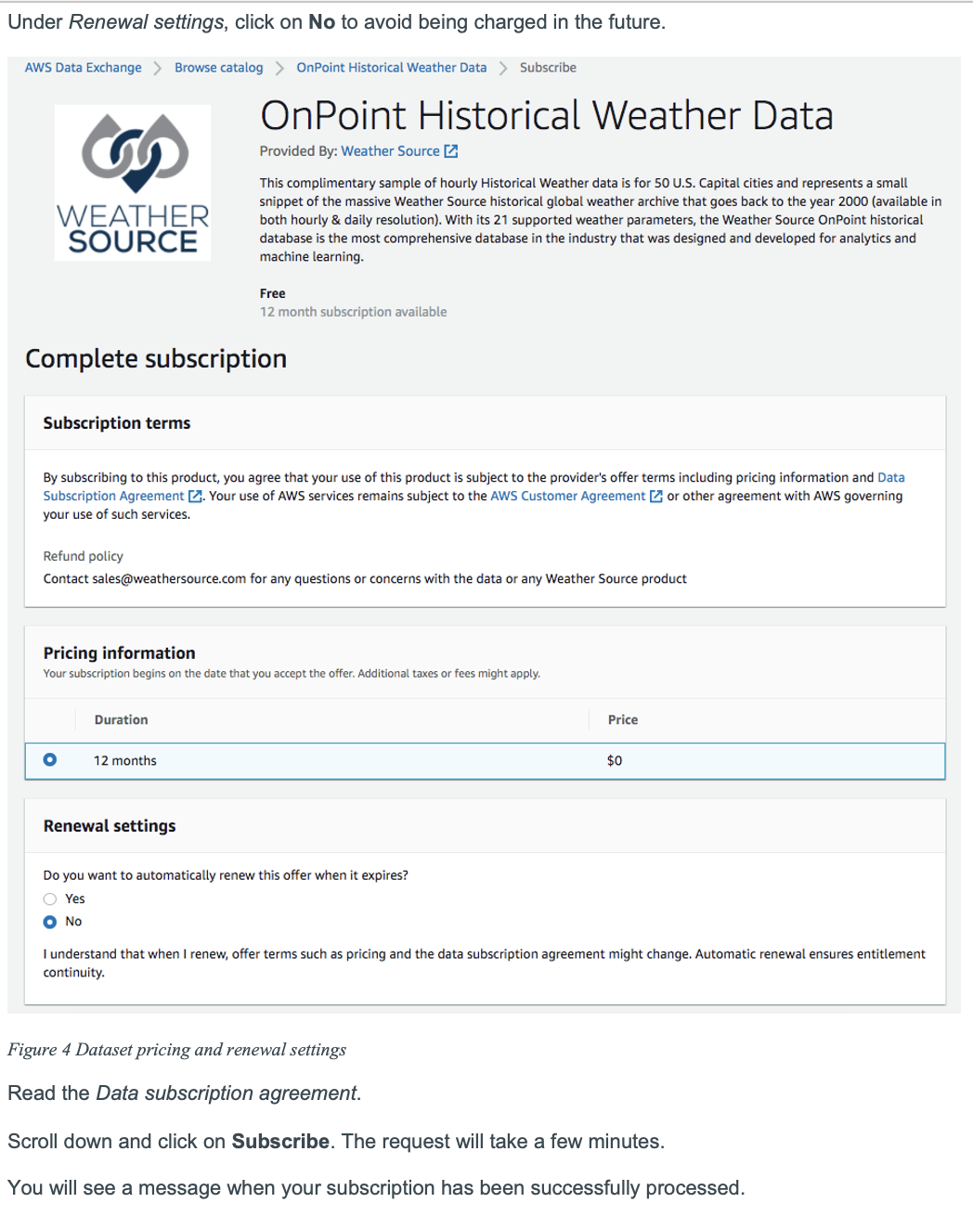This screenshot has height=1216, width=973.
Task: Click the Duration column header
Action: tap(121, 719)
